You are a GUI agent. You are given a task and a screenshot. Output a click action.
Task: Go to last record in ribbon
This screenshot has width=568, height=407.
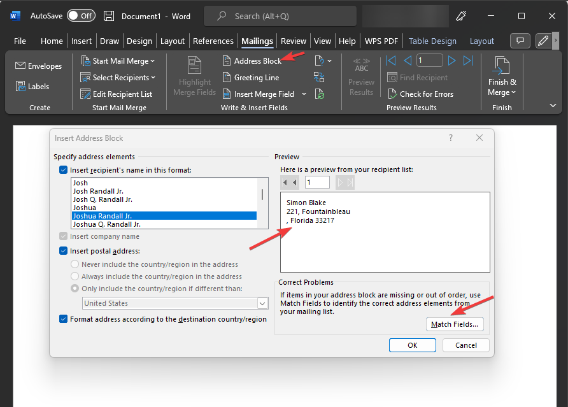pos(468,61)
